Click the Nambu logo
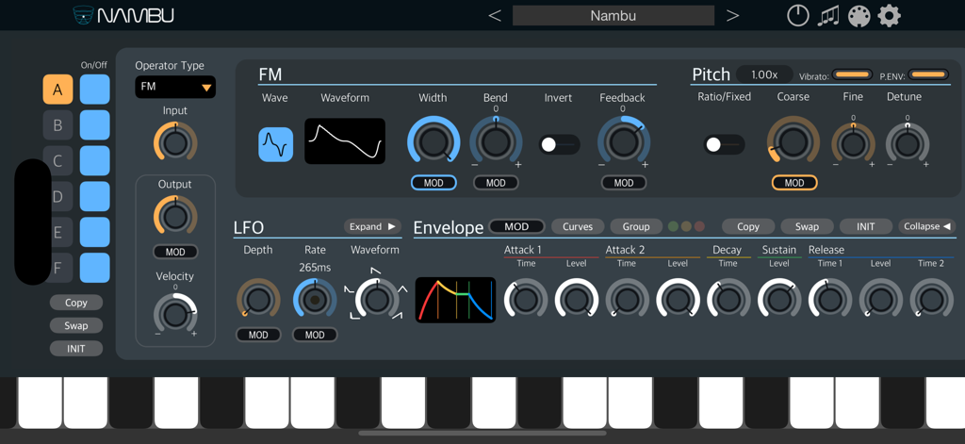 click(x=123, y=15)
